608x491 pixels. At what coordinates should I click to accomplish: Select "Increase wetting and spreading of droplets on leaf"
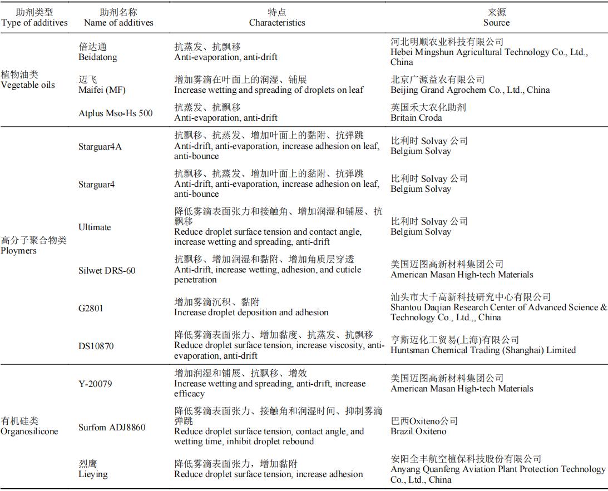click(x=269, y=90)
